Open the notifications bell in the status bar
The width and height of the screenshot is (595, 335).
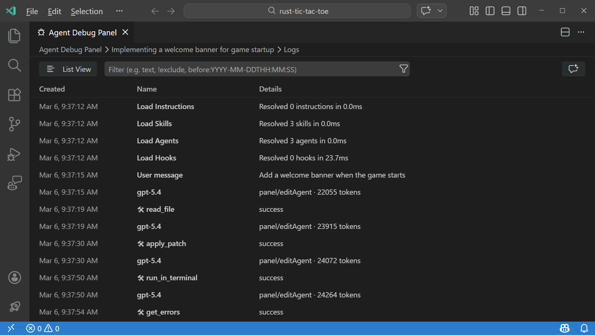point(584,328)
